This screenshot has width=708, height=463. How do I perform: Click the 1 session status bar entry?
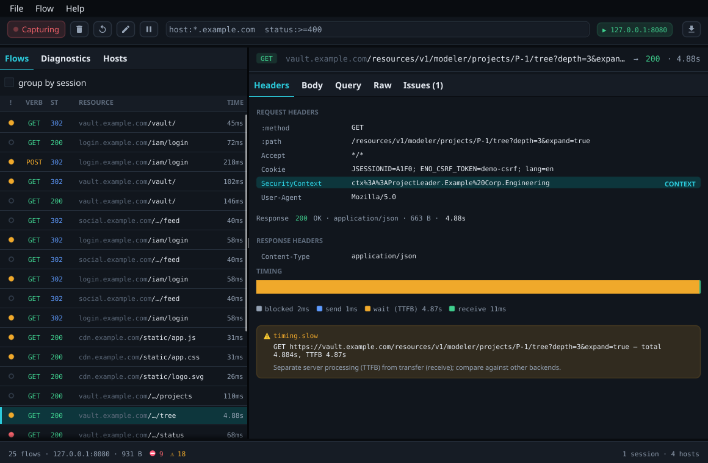pyautogui.click(x=640, y=454)
